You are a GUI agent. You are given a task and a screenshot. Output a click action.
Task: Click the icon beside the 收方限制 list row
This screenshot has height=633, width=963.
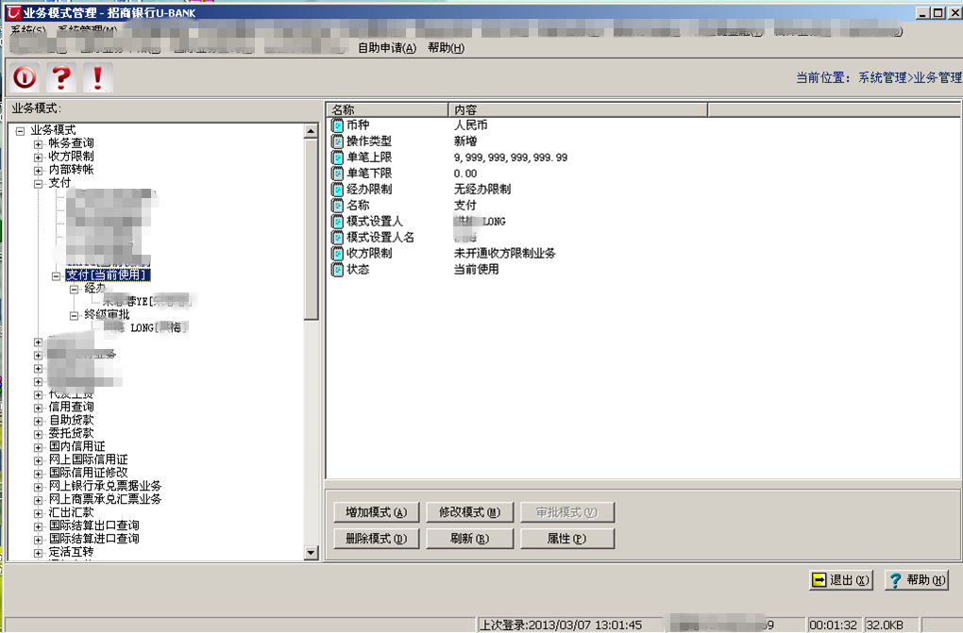[337, 254]
